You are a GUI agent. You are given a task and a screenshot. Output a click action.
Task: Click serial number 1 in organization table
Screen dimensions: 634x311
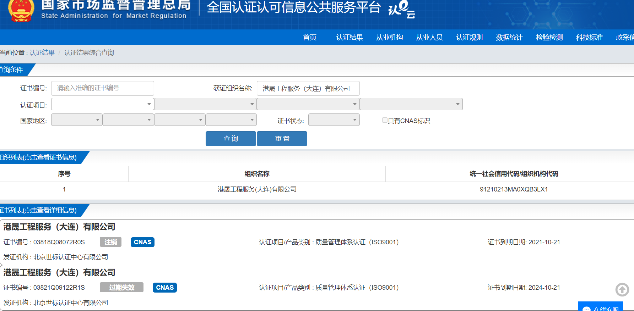(x=64, y=189)
